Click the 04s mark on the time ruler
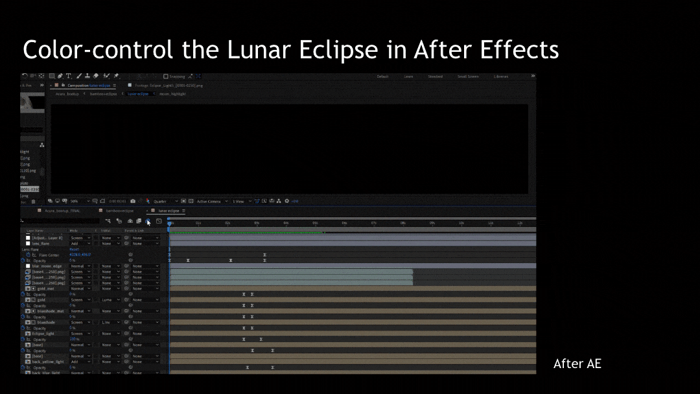The height and width of the screenshot is (394, 700). coord(286,223)
